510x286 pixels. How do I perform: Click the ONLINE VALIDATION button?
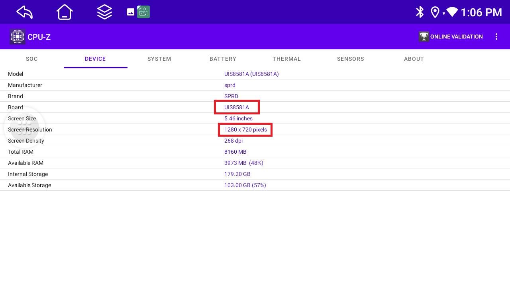click(x=451, y=37)
